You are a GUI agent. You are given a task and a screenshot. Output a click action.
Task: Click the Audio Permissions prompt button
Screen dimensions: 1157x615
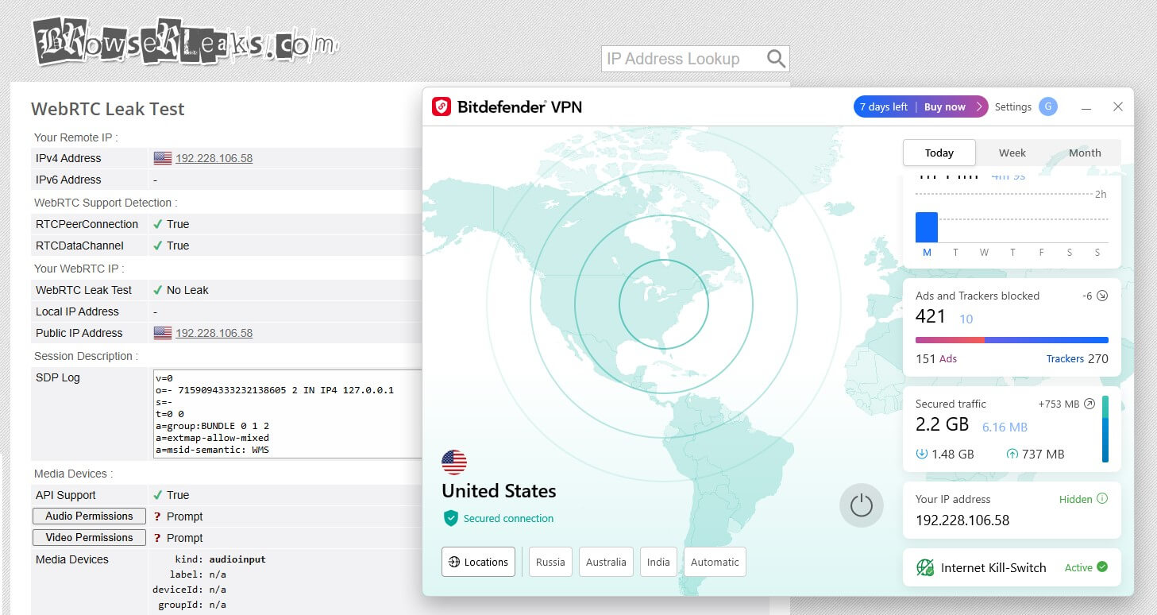88,516
